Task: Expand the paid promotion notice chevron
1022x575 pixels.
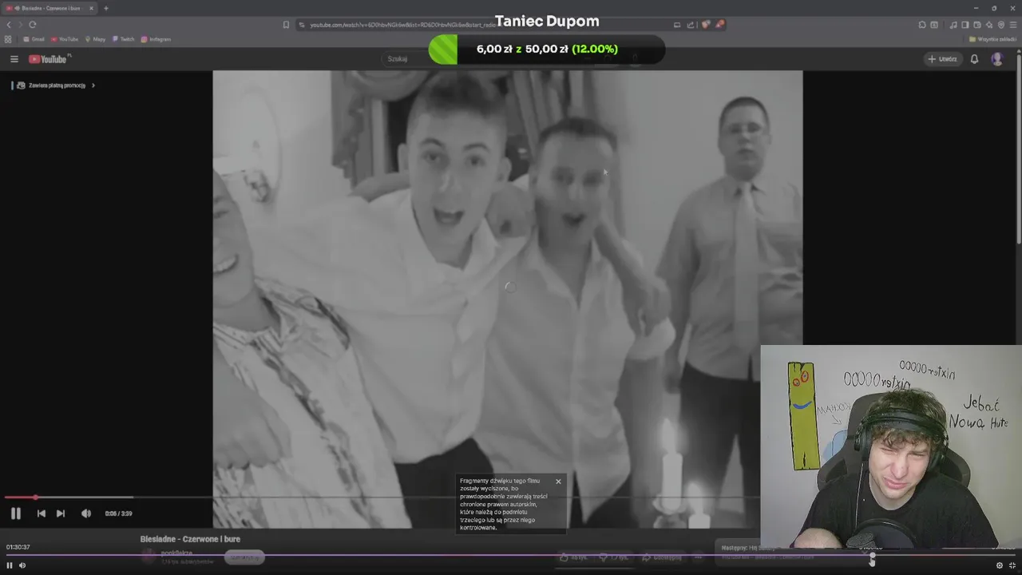Action: [93, 85]
